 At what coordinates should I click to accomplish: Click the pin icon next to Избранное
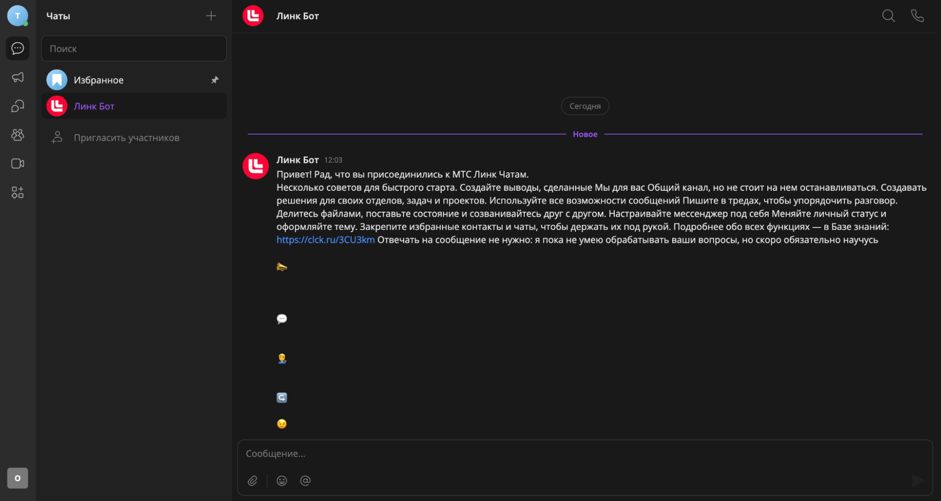tap(215, 80)
